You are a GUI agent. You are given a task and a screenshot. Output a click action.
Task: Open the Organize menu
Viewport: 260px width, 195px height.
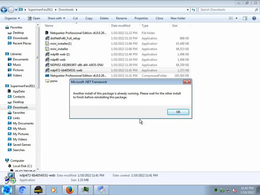(x=12, y=18)
